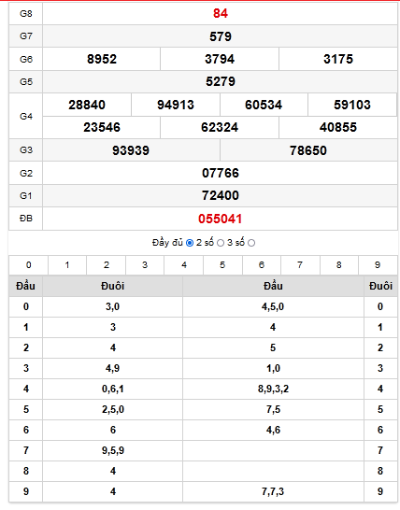Choose digit 6 in number filter row
This screenshot has width=400, height=510.
262,265
